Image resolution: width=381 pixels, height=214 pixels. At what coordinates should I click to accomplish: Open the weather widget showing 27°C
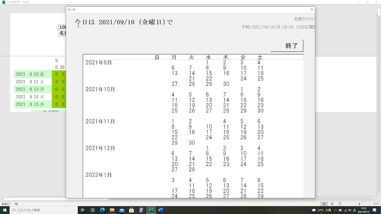[322, 210]
